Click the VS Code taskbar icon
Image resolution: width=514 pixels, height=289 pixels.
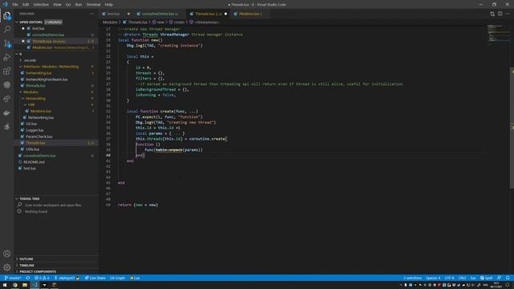pos(35,285)
